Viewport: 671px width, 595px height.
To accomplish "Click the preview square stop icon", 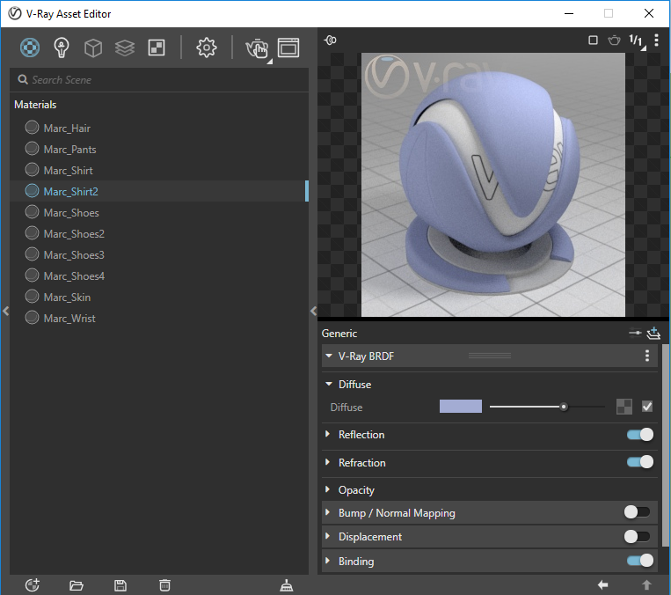I will click(x=593, y=40).
